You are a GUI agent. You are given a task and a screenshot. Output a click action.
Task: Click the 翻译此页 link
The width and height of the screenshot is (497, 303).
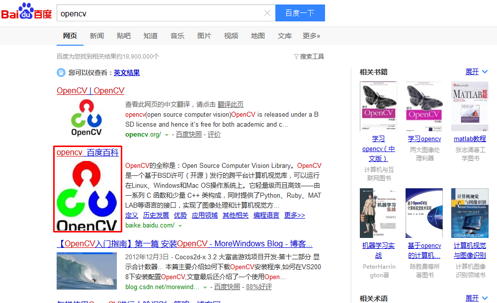pos(231,104)
